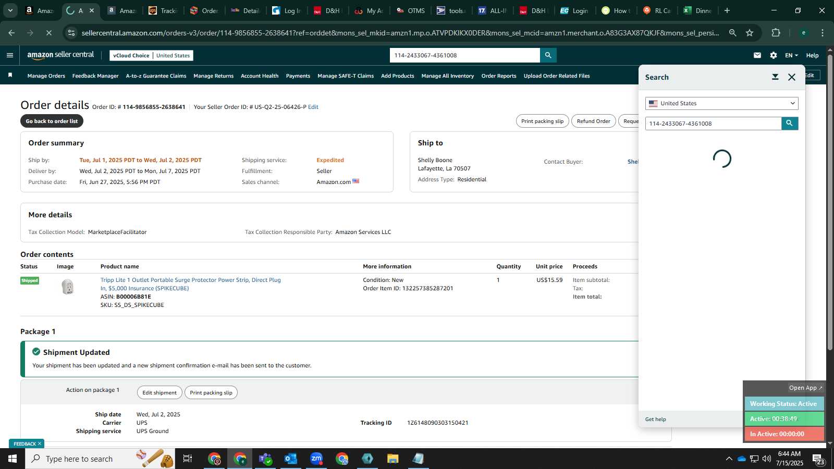Click the Windows taskbar search box
Image resolution: width=834 pixels, height=469 pixels.
click(100, 459)
